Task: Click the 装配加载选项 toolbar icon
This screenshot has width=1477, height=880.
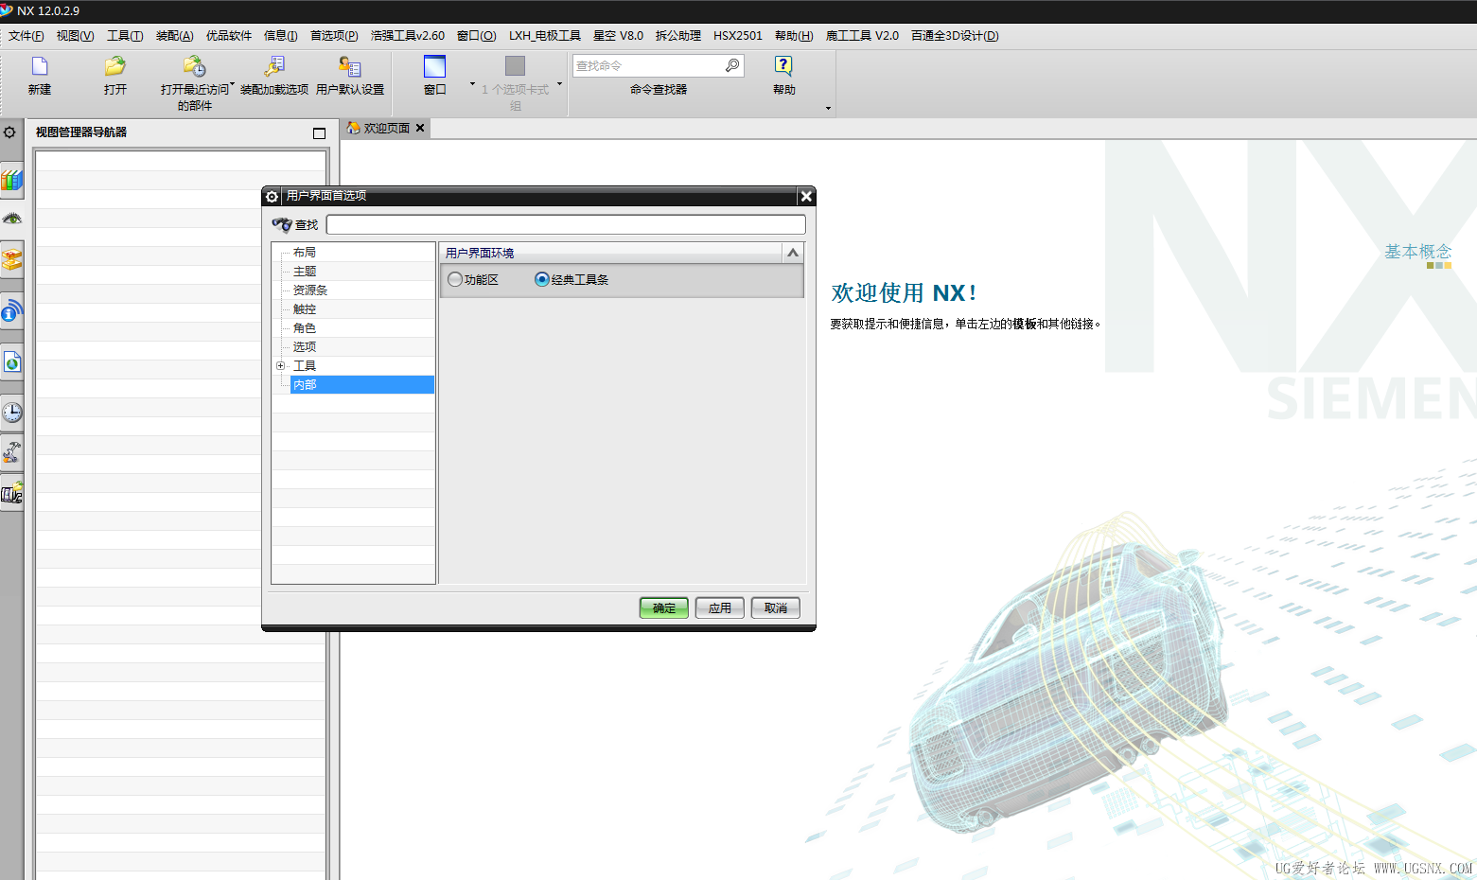Action: (274, 66)
